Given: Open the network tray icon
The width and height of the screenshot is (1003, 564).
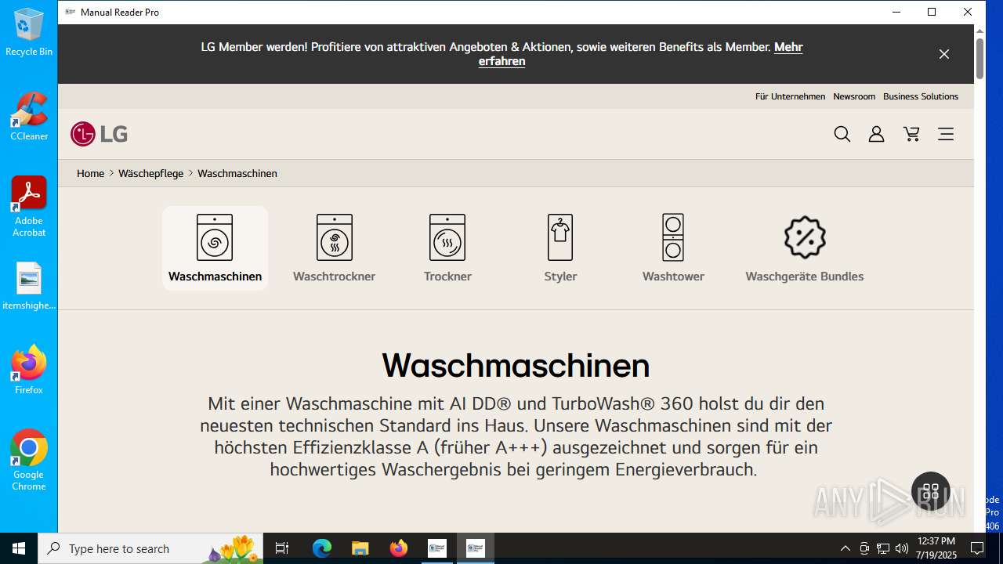Looking at the screenshot, I should click(x=883, y=548).
